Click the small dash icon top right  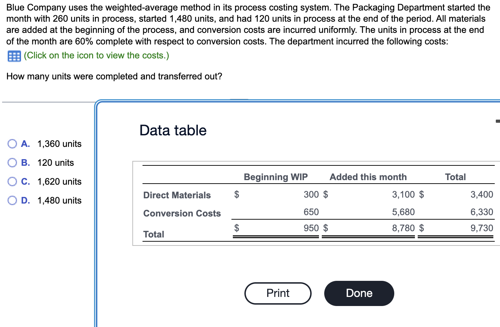tap(498, 121)
